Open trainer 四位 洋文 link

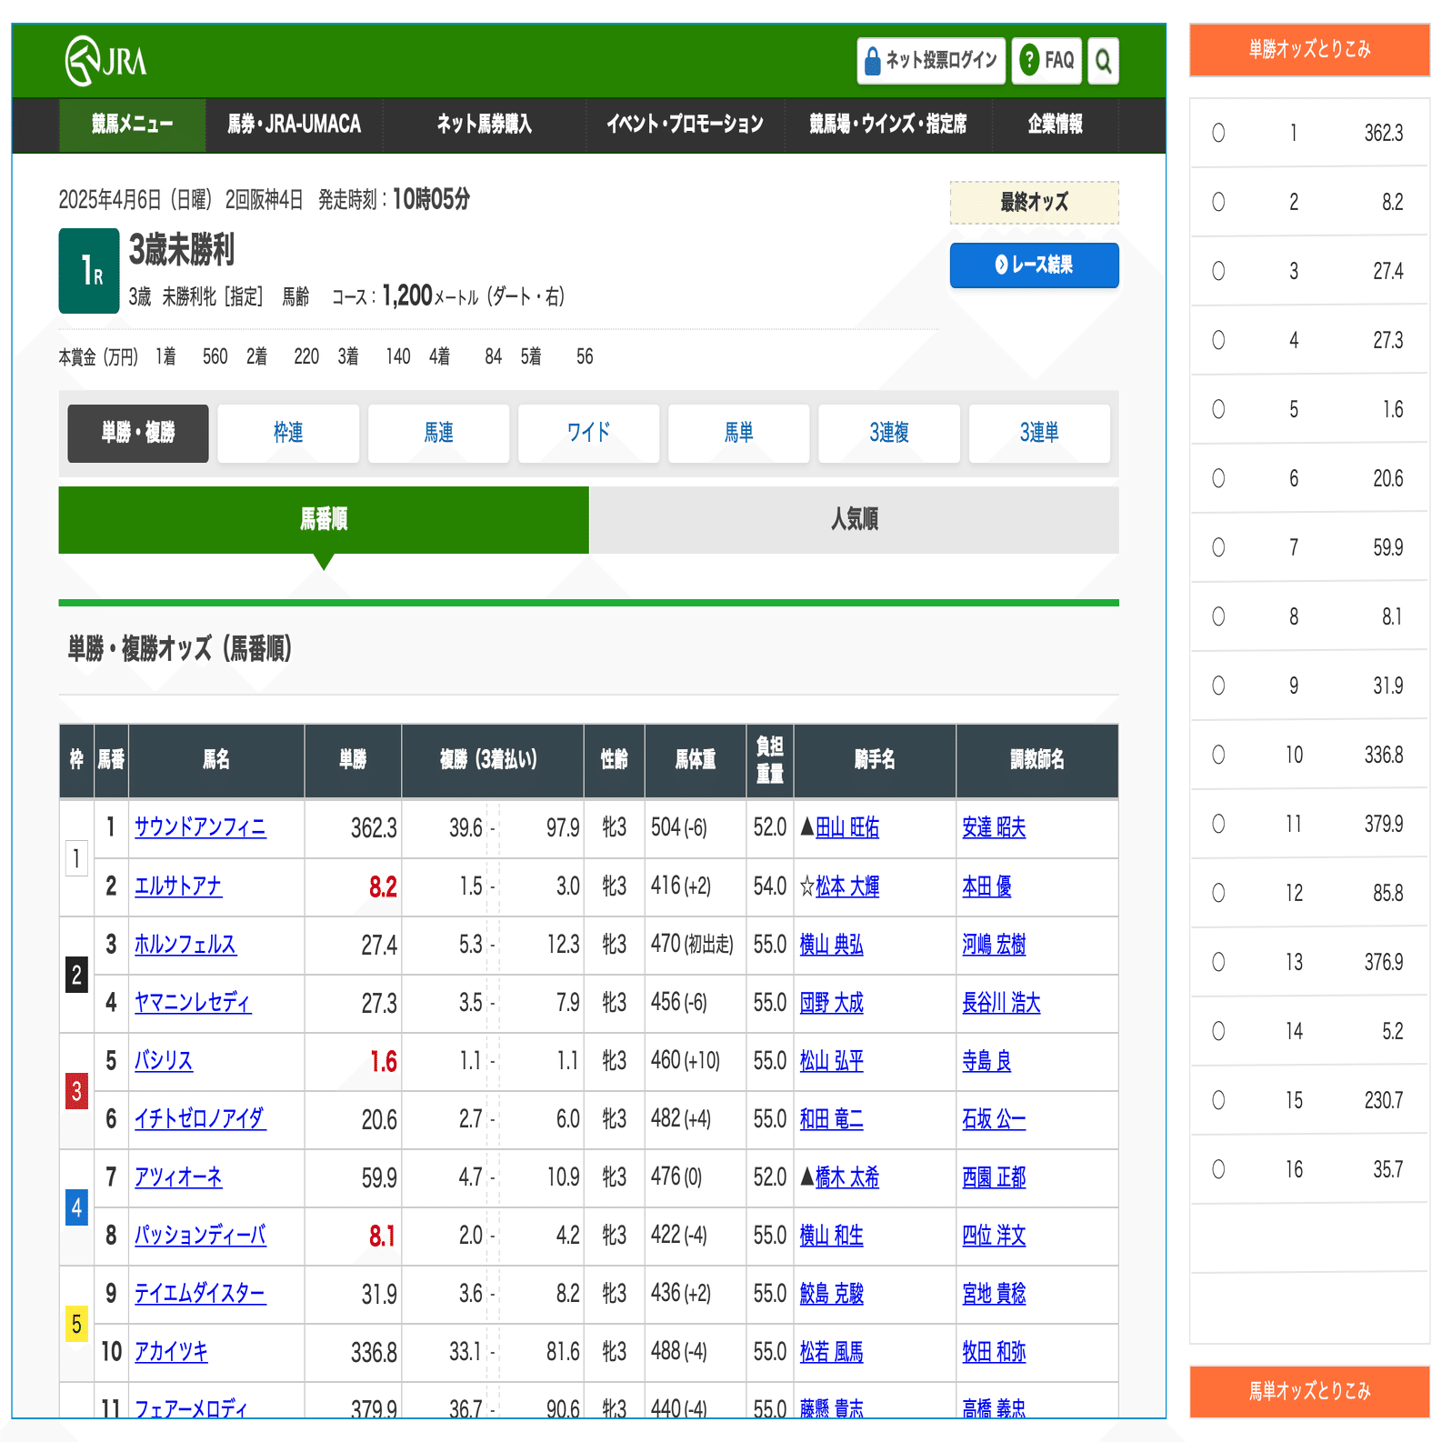[994, 1235]
